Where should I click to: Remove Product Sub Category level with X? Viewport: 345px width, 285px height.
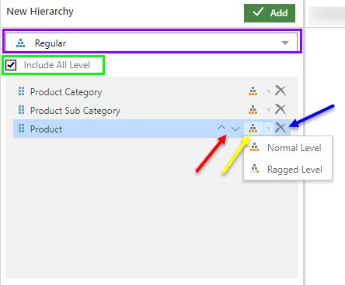click(281, 109)
